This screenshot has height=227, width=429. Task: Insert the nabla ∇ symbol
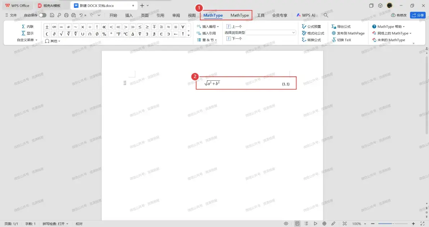click(x=140, y=34)
